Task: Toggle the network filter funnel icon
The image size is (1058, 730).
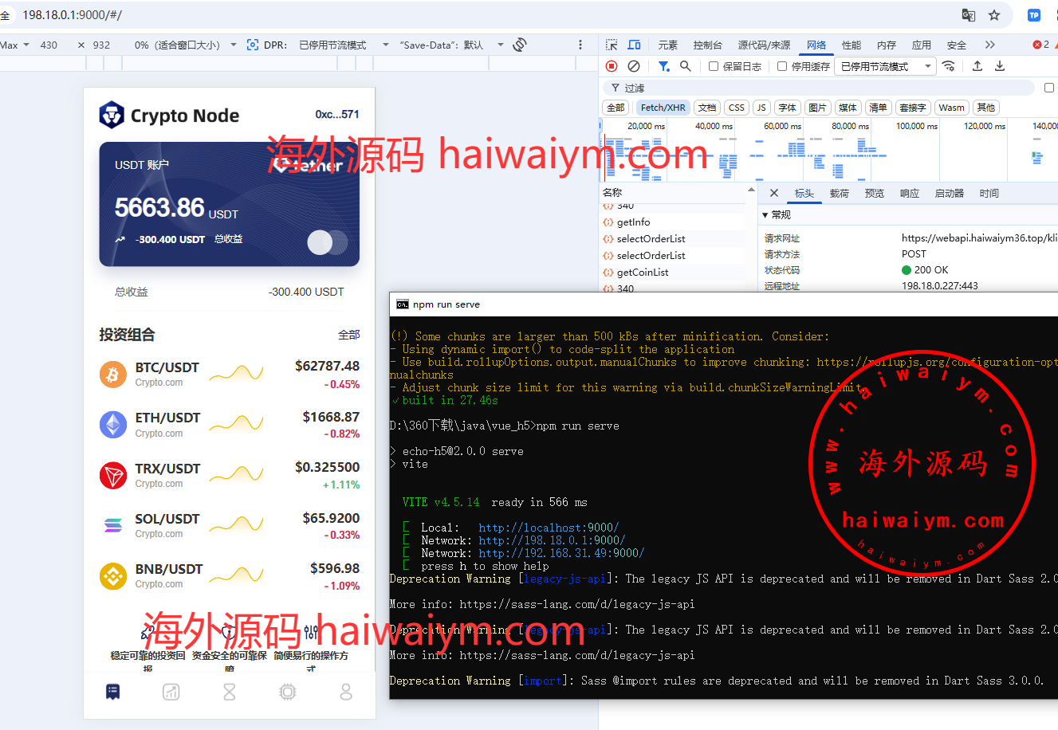Action: [x=663, y=66]
